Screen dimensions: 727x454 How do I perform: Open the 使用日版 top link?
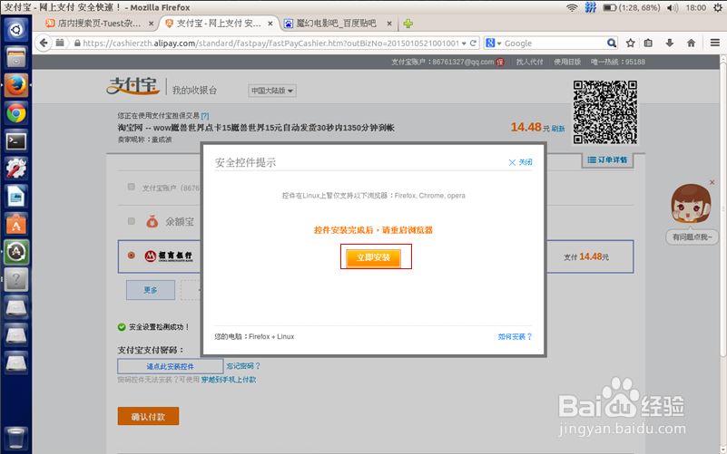click(x=567, y=62)
